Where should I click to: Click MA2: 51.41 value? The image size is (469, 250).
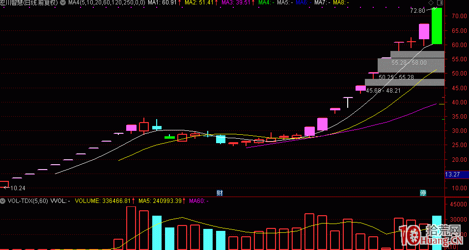(199, 2)
